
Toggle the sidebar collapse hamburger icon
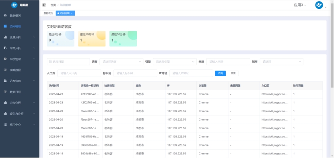(44, 5)
